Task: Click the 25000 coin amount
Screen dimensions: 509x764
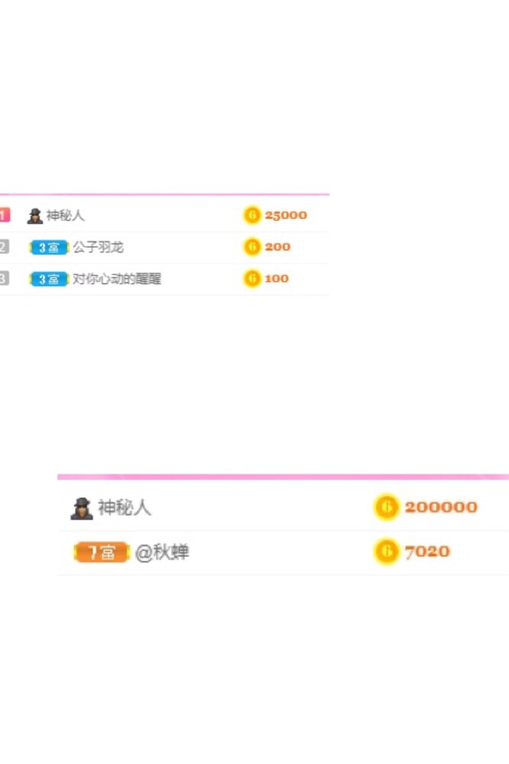Action: coord(286,215)
